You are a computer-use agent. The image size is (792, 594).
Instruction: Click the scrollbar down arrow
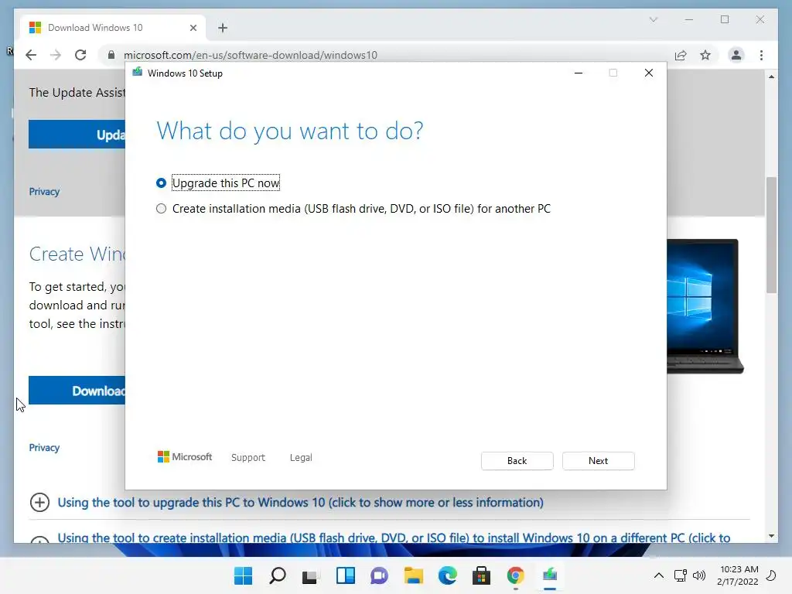(771, 536)
